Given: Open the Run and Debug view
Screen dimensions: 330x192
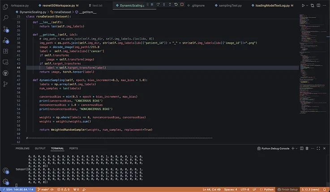Looking at the screenshot, I should pos(5,40).
